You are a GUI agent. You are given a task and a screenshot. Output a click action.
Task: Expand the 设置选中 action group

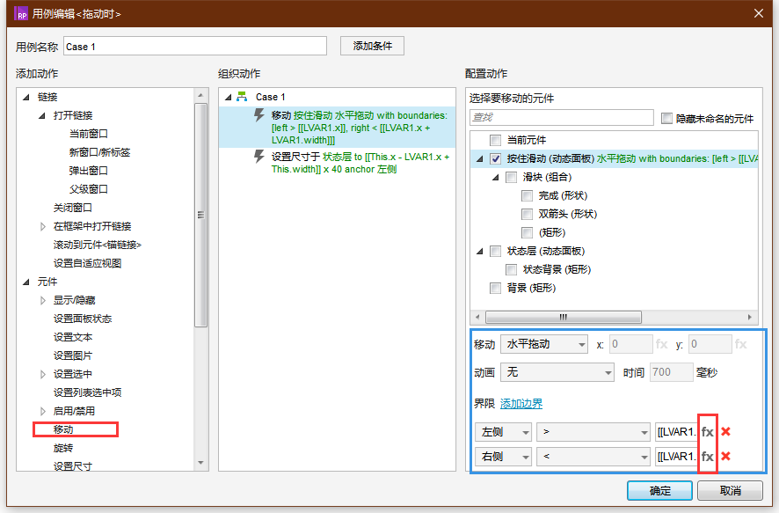tap(43, 374)
